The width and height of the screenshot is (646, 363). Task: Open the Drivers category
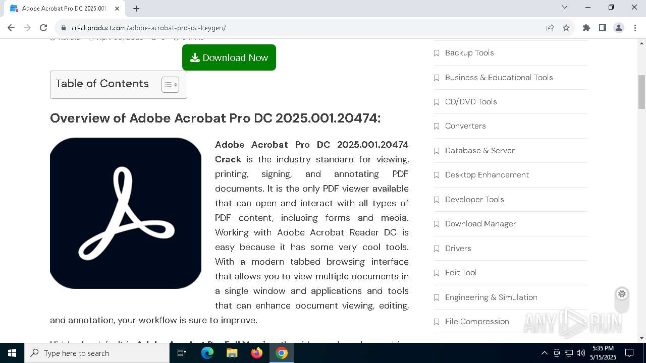point(458,248)
